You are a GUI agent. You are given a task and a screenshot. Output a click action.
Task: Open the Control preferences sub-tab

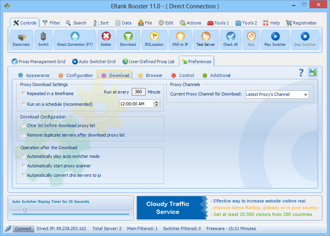pos(183,75)
